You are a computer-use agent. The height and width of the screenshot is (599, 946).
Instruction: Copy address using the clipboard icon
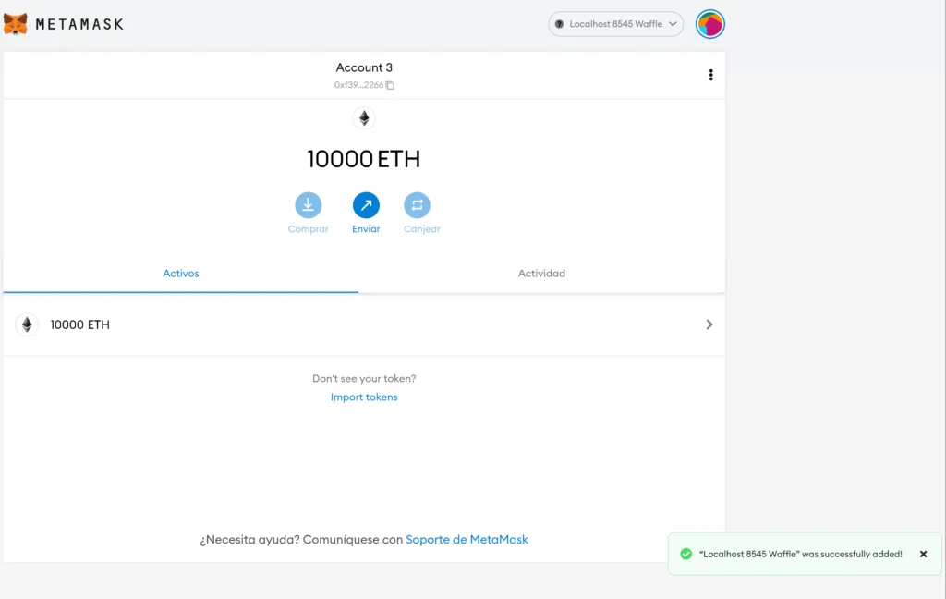[390, 85]
